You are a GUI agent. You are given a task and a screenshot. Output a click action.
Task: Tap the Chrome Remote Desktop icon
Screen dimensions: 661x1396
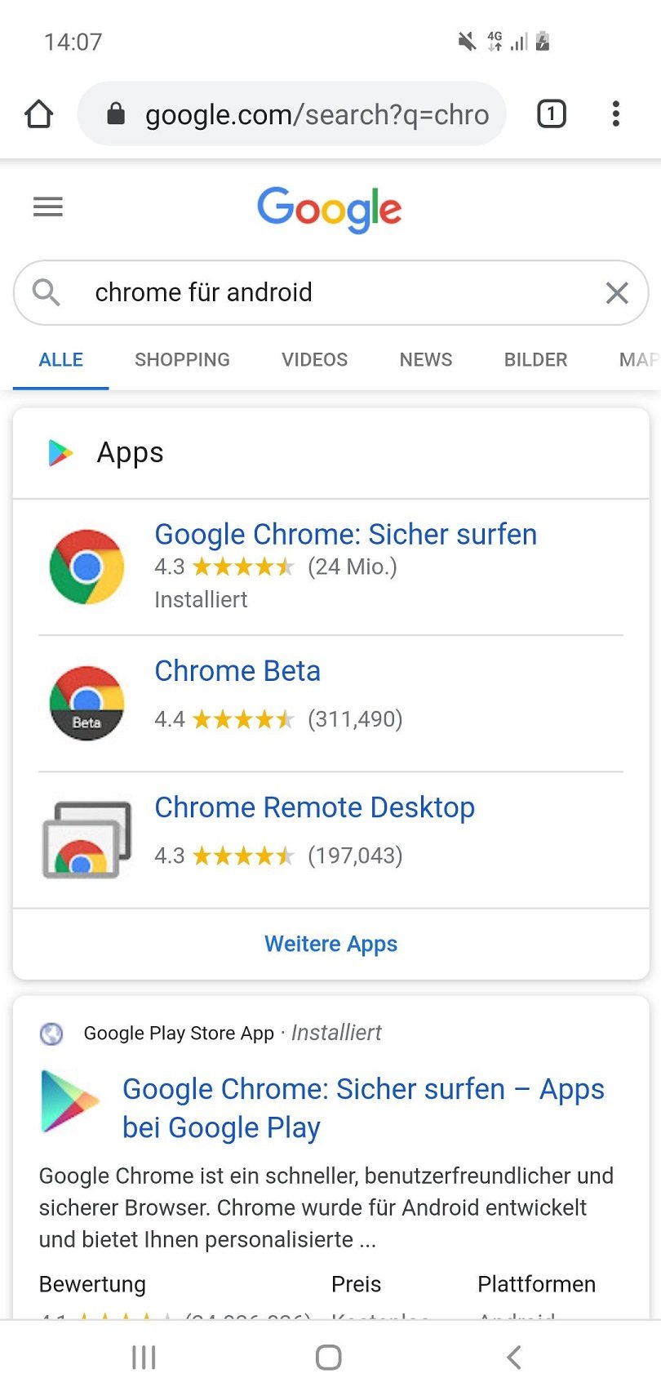click(x=87, y=839)
